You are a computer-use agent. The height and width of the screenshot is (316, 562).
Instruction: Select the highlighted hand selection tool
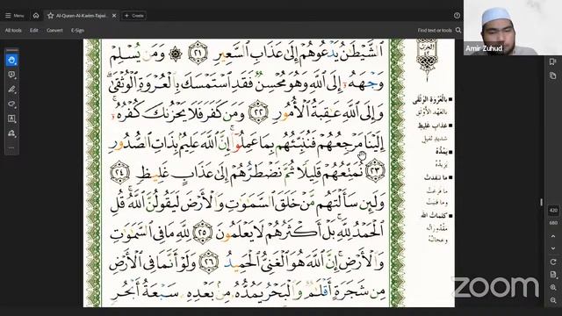[11, 61]
